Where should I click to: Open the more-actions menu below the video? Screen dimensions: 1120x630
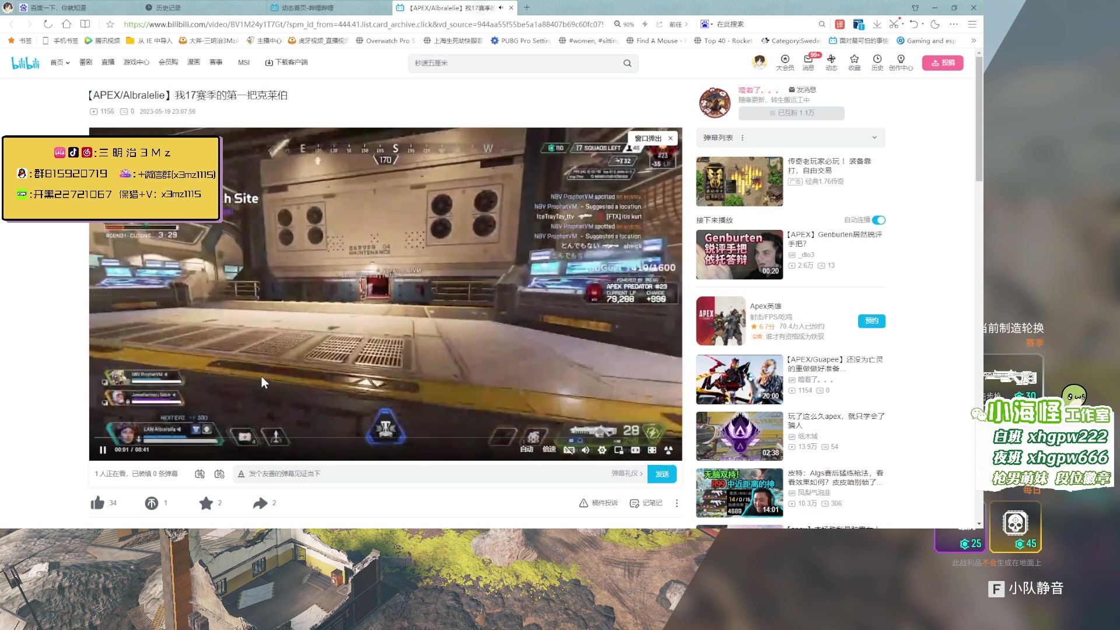pyautogui.click(x=677, y=503)
